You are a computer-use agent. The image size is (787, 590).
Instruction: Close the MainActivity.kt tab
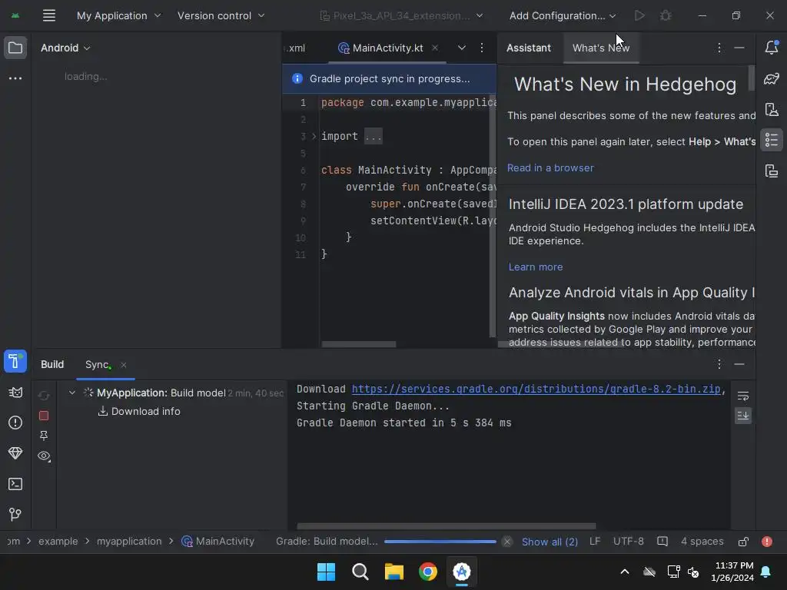[x=435, y=48]
